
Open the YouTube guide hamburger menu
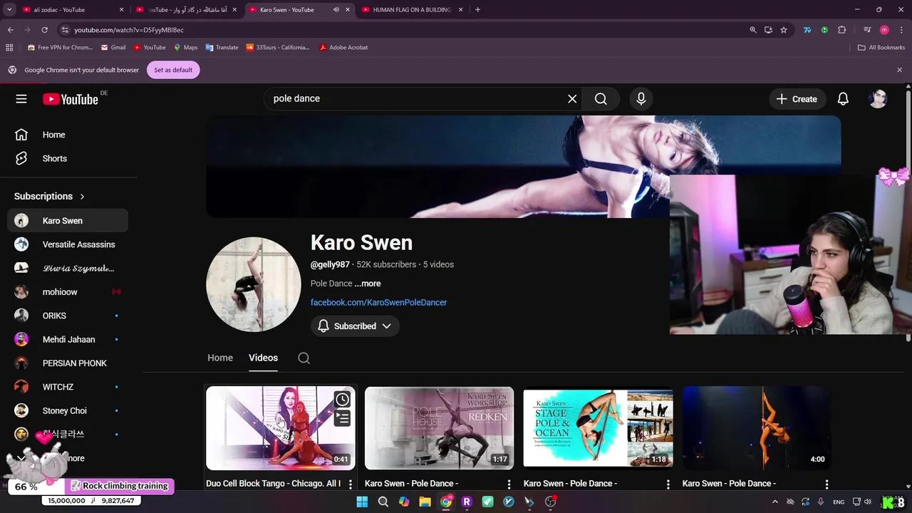point(21,99)
